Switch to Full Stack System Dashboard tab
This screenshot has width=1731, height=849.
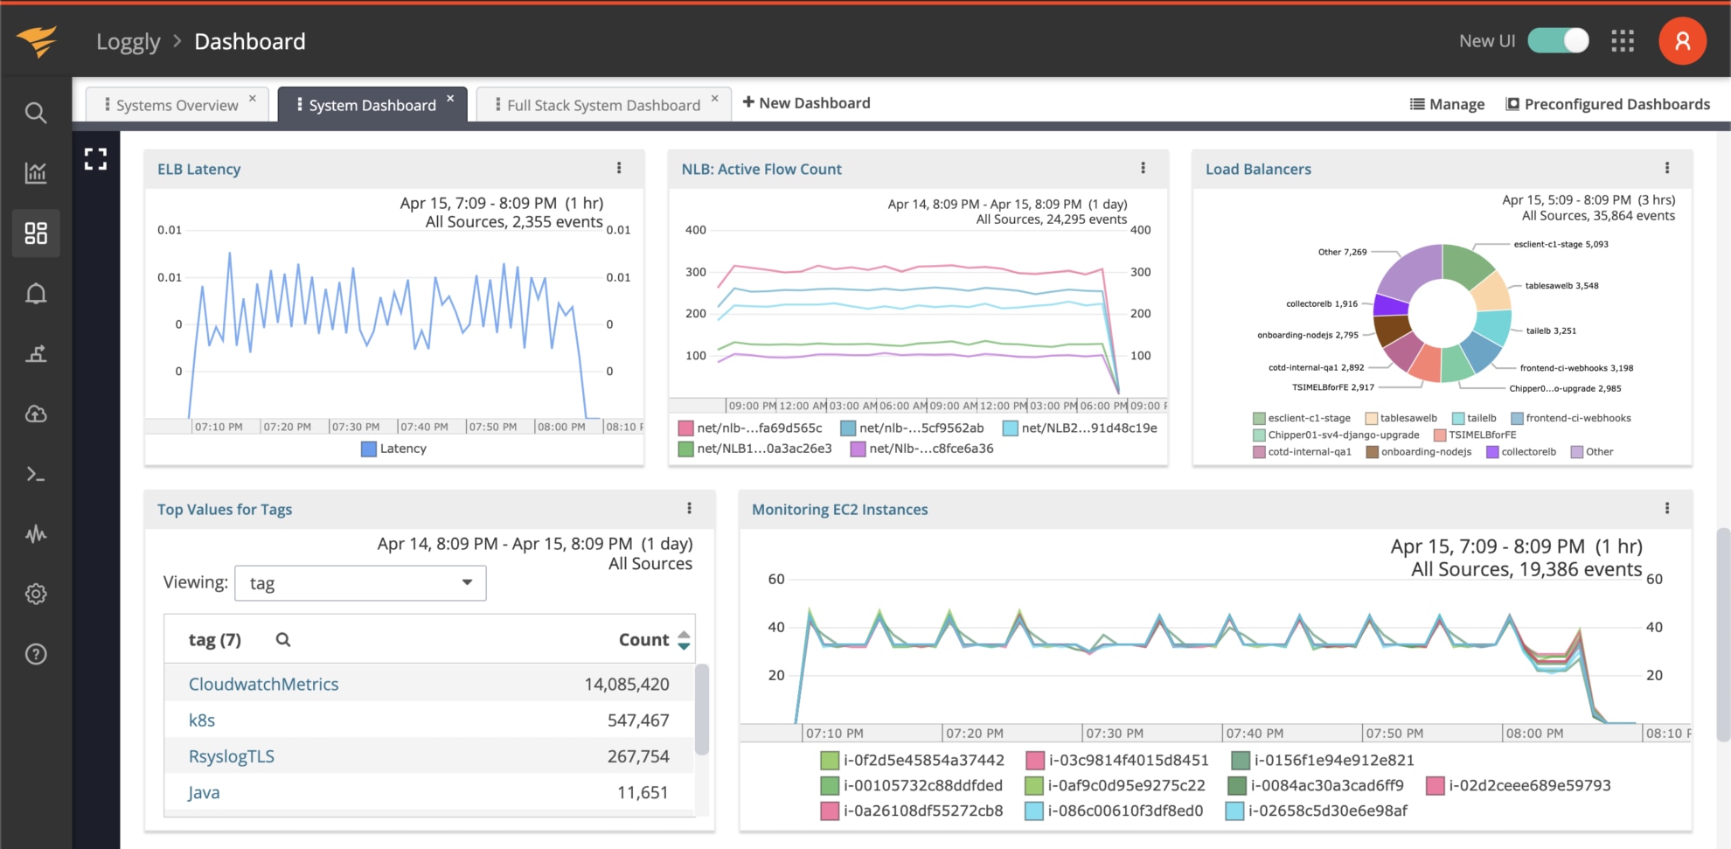(603, 105)
